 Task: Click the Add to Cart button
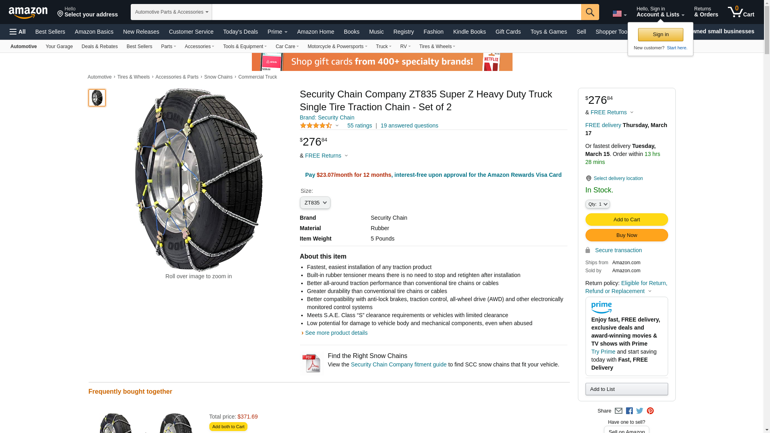point(626,220)
